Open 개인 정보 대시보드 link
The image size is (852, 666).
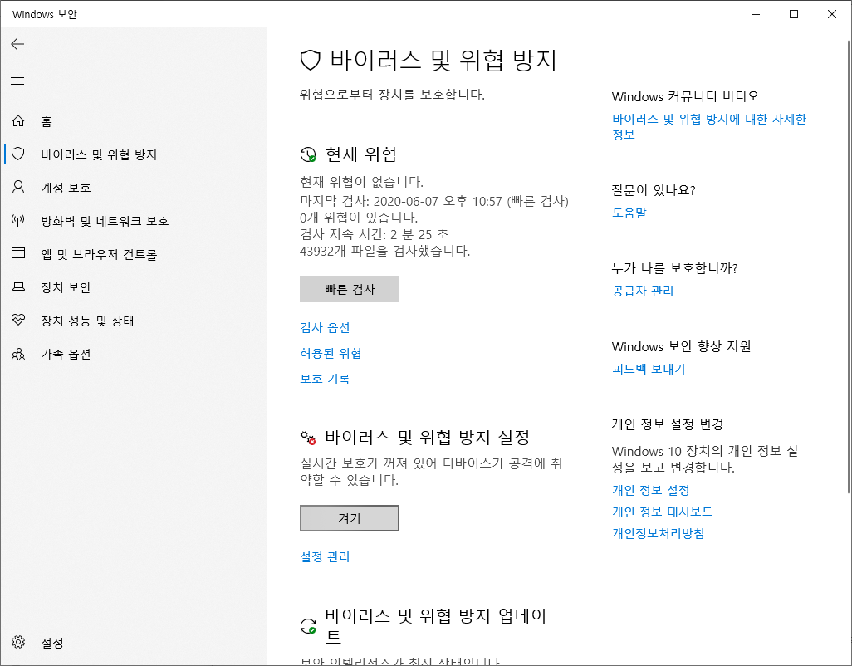pos(663,512)
